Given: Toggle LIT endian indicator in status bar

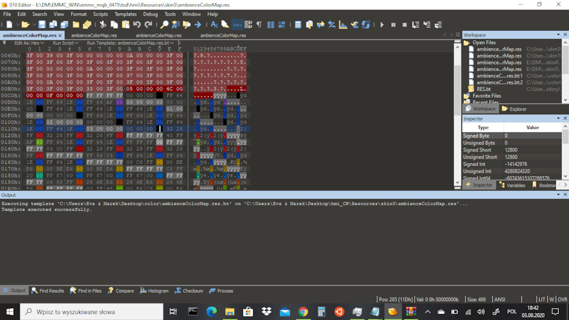Looking at the screenshot, I should point(541,299).
